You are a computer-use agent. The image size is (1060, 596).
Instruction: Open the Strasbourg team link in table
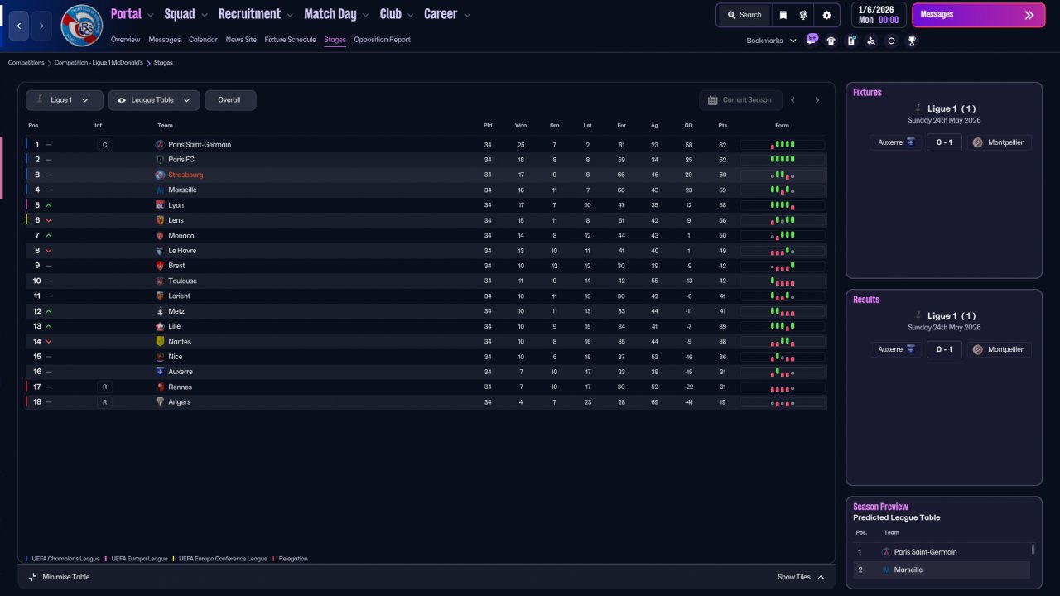click(x=185, y=175)
